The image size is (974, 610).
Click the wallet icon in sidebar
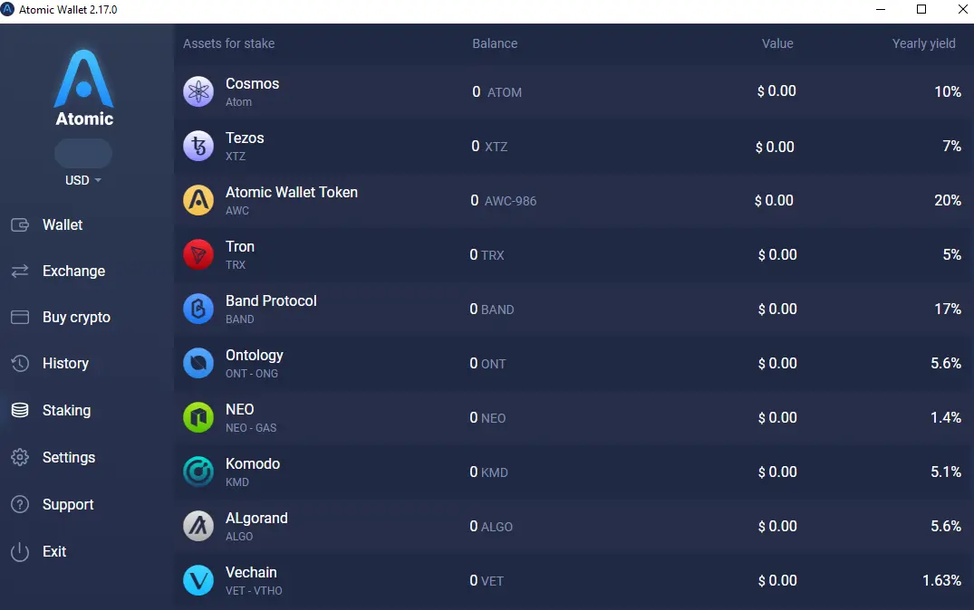pos(20,224)
